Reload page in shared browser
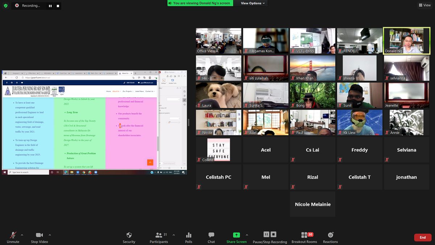The width and height of the screenshot is (435, 245). point(16,78)
